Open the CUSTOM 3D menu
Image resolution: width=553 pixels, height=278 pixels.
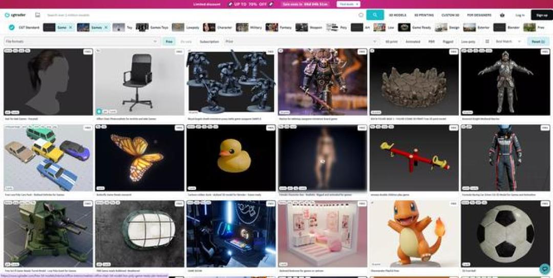point(451,15)
